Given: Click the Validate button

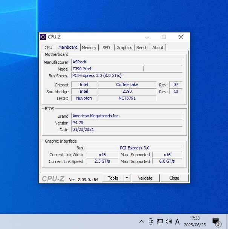Looking at the screenshot, I should point(145,178).
